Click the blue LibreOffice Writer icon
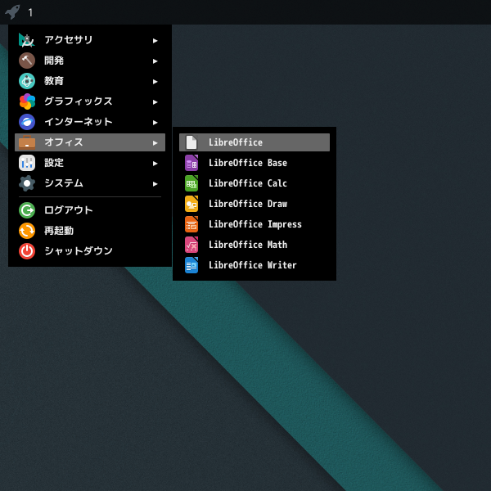The width and height of the screenshot is (491, 491). coord(191,265)
